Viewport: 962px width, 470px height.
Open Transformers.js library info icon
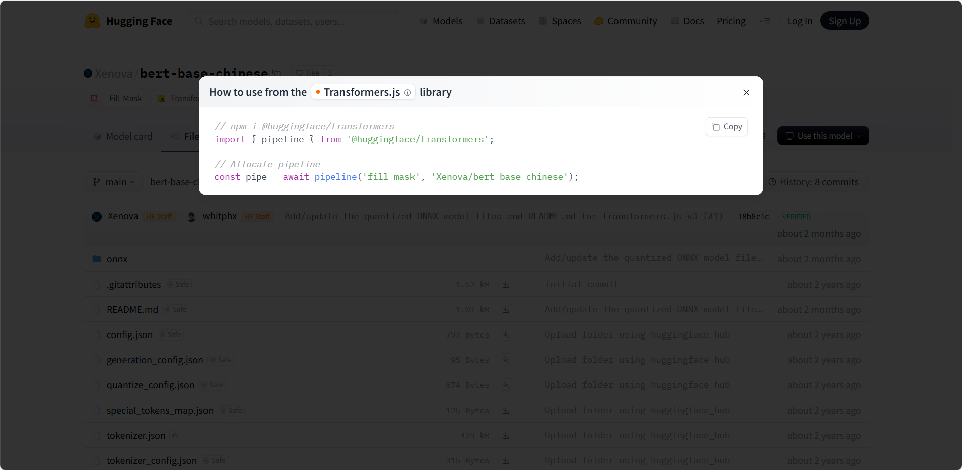(407, 92)
